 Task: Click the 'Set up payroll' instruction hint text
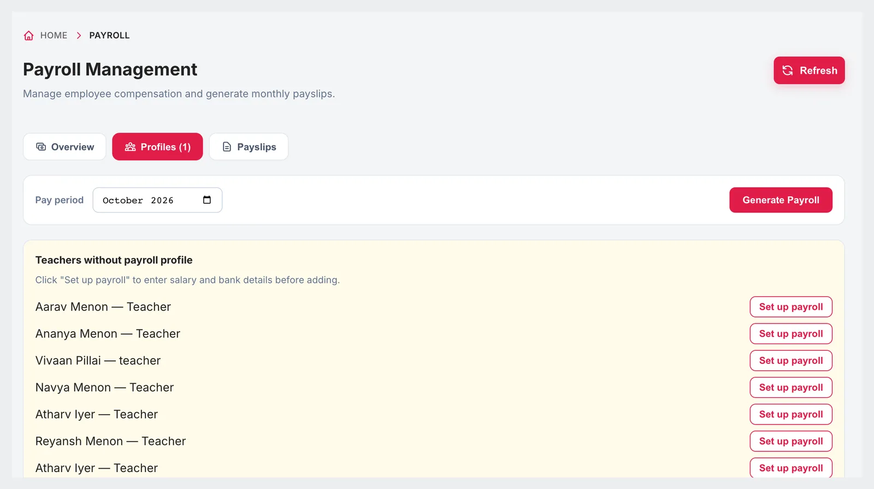coord(187,280)
